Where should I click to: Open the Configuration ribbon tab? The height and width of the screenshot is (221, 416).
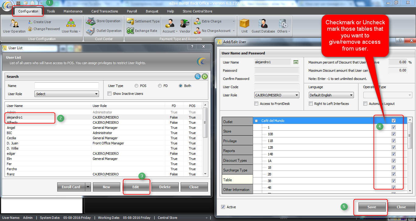tap(28, 11)
